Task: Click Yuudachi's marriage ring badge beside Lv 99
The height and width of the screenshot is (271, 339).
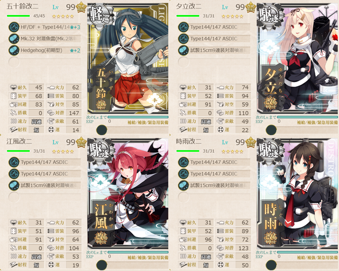Action: tap(251, 8)
